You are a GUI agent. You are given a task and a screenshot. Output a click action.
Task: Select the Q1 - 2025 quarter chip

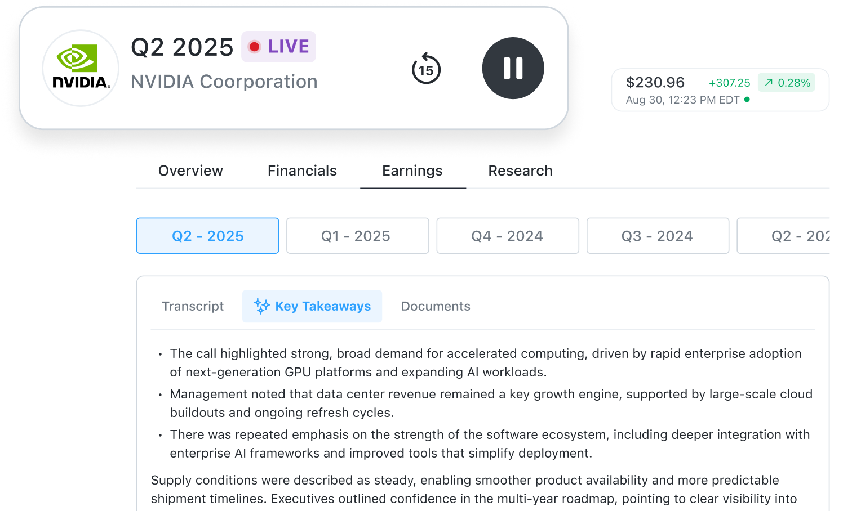[x=357, y=236]
